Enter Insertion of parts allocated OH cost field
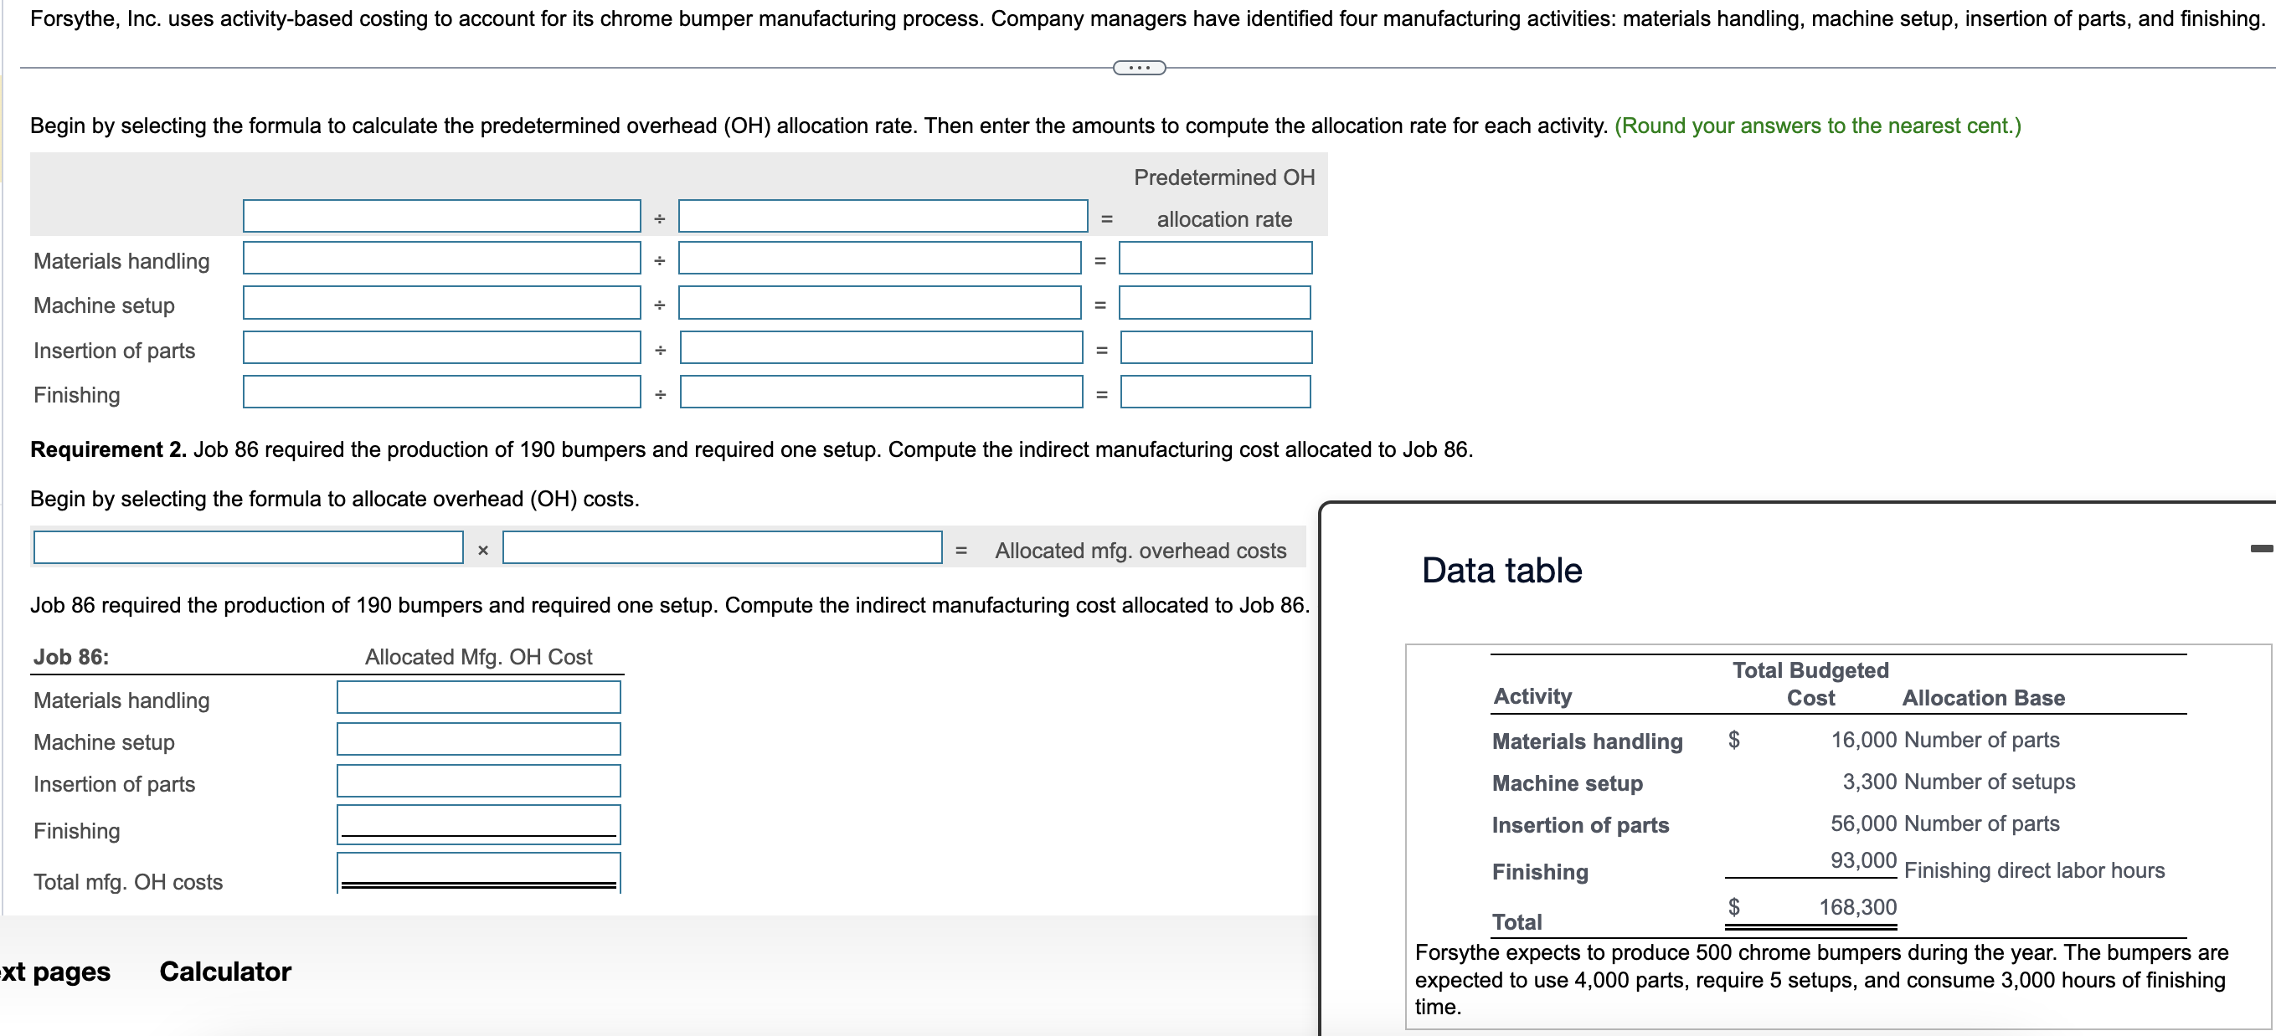 (478, 780)
